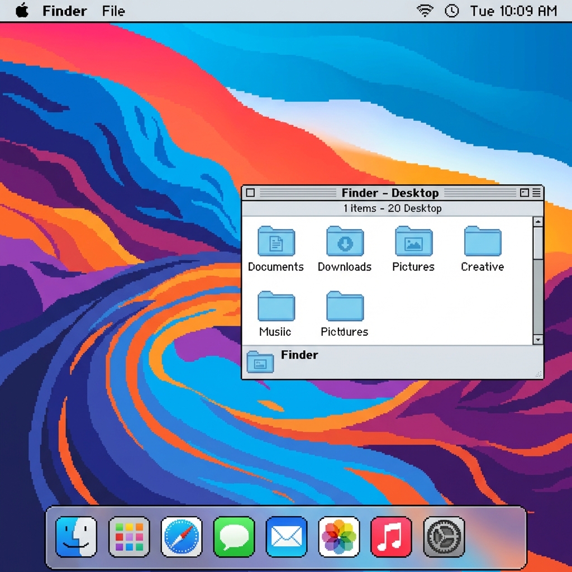Click the Finder menu bar item
572x572 pixels.
pyautogui.click(x=65, y=10)
